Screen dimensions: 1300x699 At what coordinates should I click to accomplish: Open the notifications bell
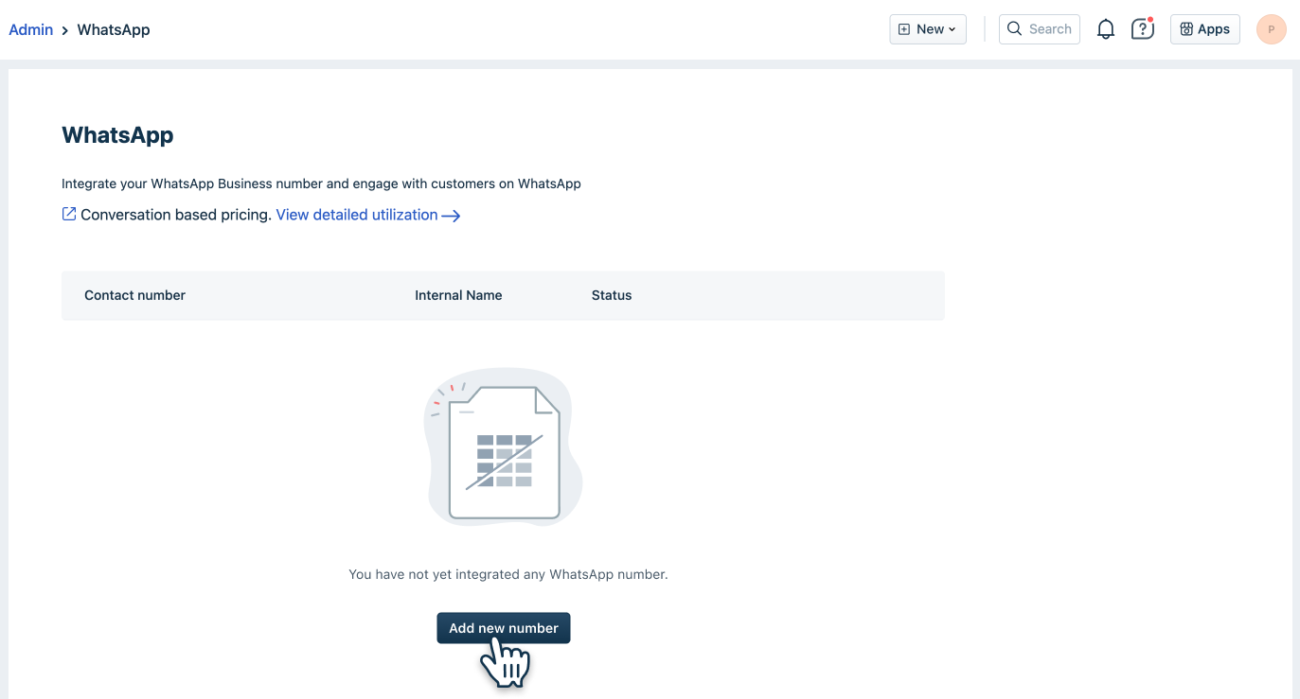coord(1105,29)
